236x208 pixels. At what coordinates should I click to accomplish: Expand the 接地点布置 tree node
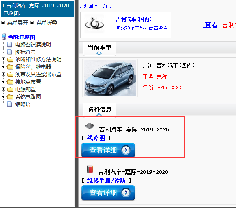pos(3,81)
